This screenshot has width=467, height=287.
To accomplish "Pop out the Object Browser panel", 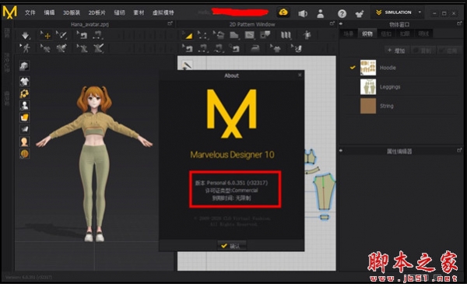I will 459,23.
